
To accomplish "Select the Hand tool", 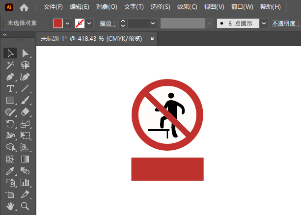I will (10, 206).
